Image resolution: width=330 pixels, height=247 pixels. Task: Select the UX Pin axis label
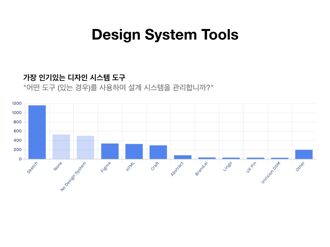click(250, 168)
